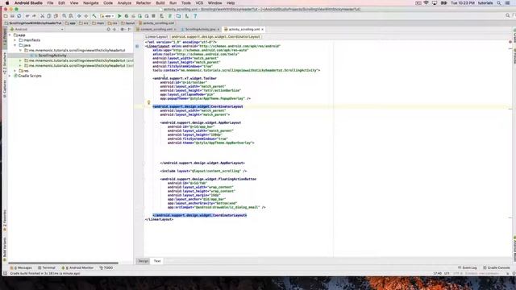Click the layout breadcrumb in navigation bar

coord(128,23)
